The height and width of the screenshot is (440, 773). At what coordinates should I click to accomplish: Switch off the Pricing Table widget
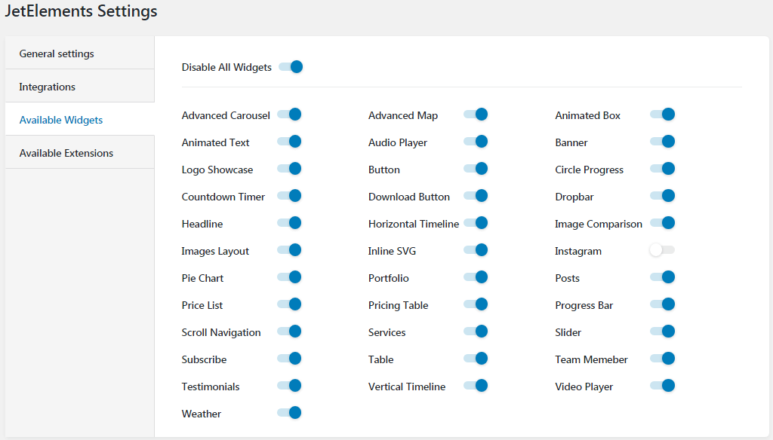tap(476, 304)
